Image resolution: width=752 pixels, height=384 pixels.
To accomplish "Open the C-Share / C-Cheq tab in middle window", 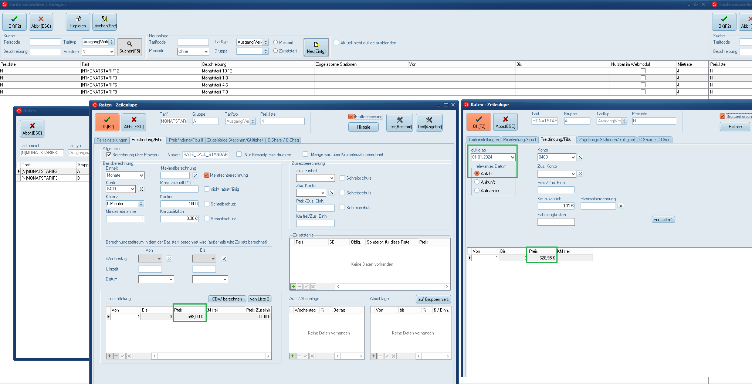I will (283, 140).
